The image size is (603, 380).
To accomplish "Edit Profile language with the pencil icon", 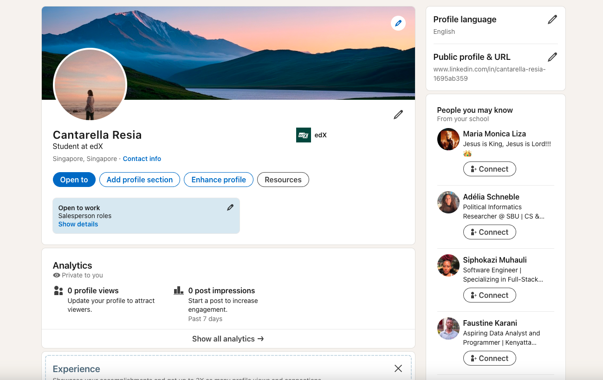I will (552, 19).
